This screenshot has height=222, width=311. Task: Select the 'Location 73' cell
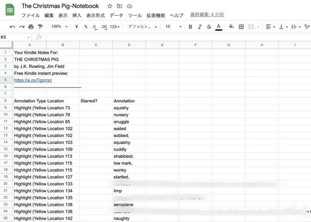63,108
